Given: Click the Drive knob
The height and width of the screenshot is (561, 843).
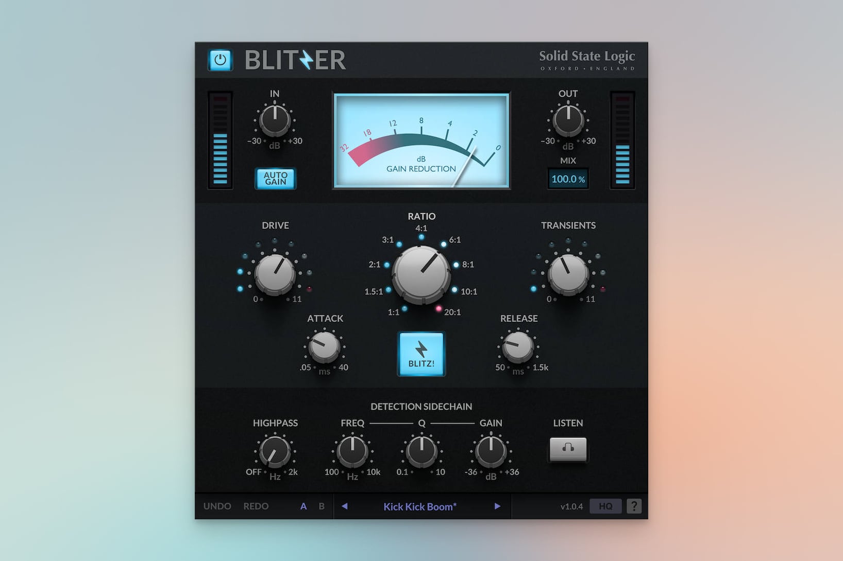Looking at the screenshot, I should (275, 273).
